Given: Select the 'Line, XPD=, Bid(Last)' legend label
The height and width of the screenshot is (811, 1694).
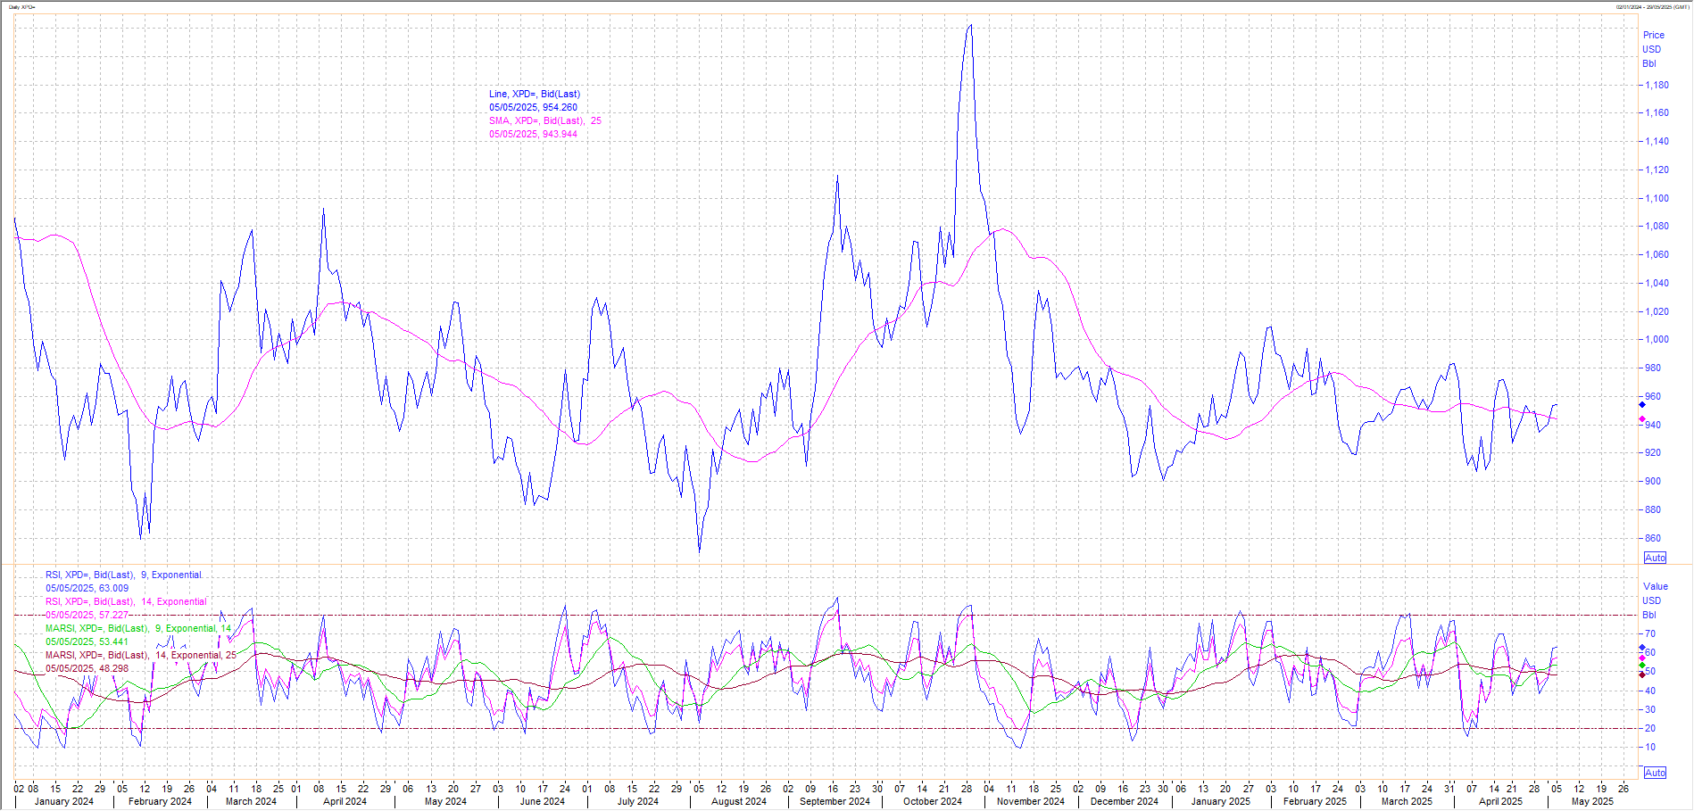Looking at the screenshot, I should (534, 94).
